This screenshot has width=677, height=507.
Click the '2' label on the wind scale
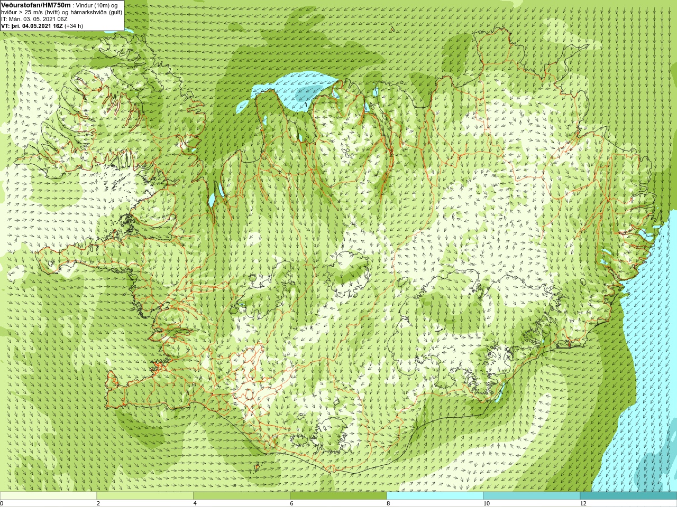click(x=98, y=503)
